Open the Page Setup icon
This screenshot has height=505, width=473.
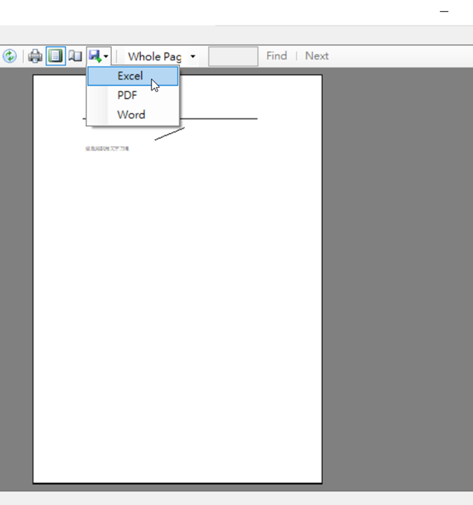(75, 56)
